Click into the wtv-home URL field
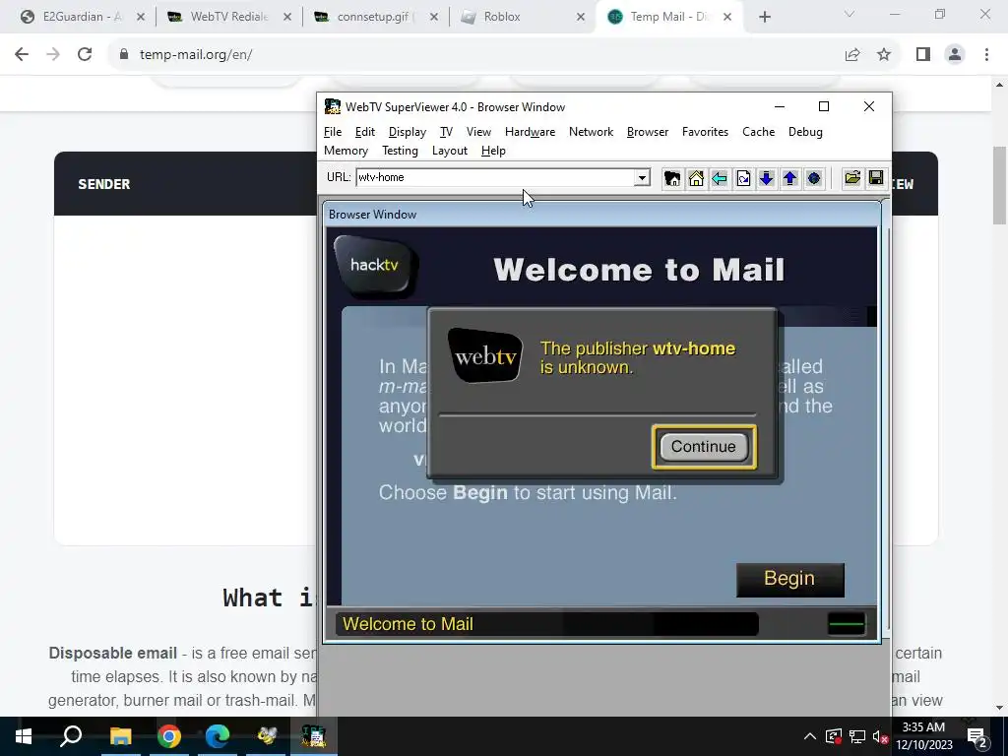Image resolution: width=1008 pixels, height=756 pixels. point(495,177)
